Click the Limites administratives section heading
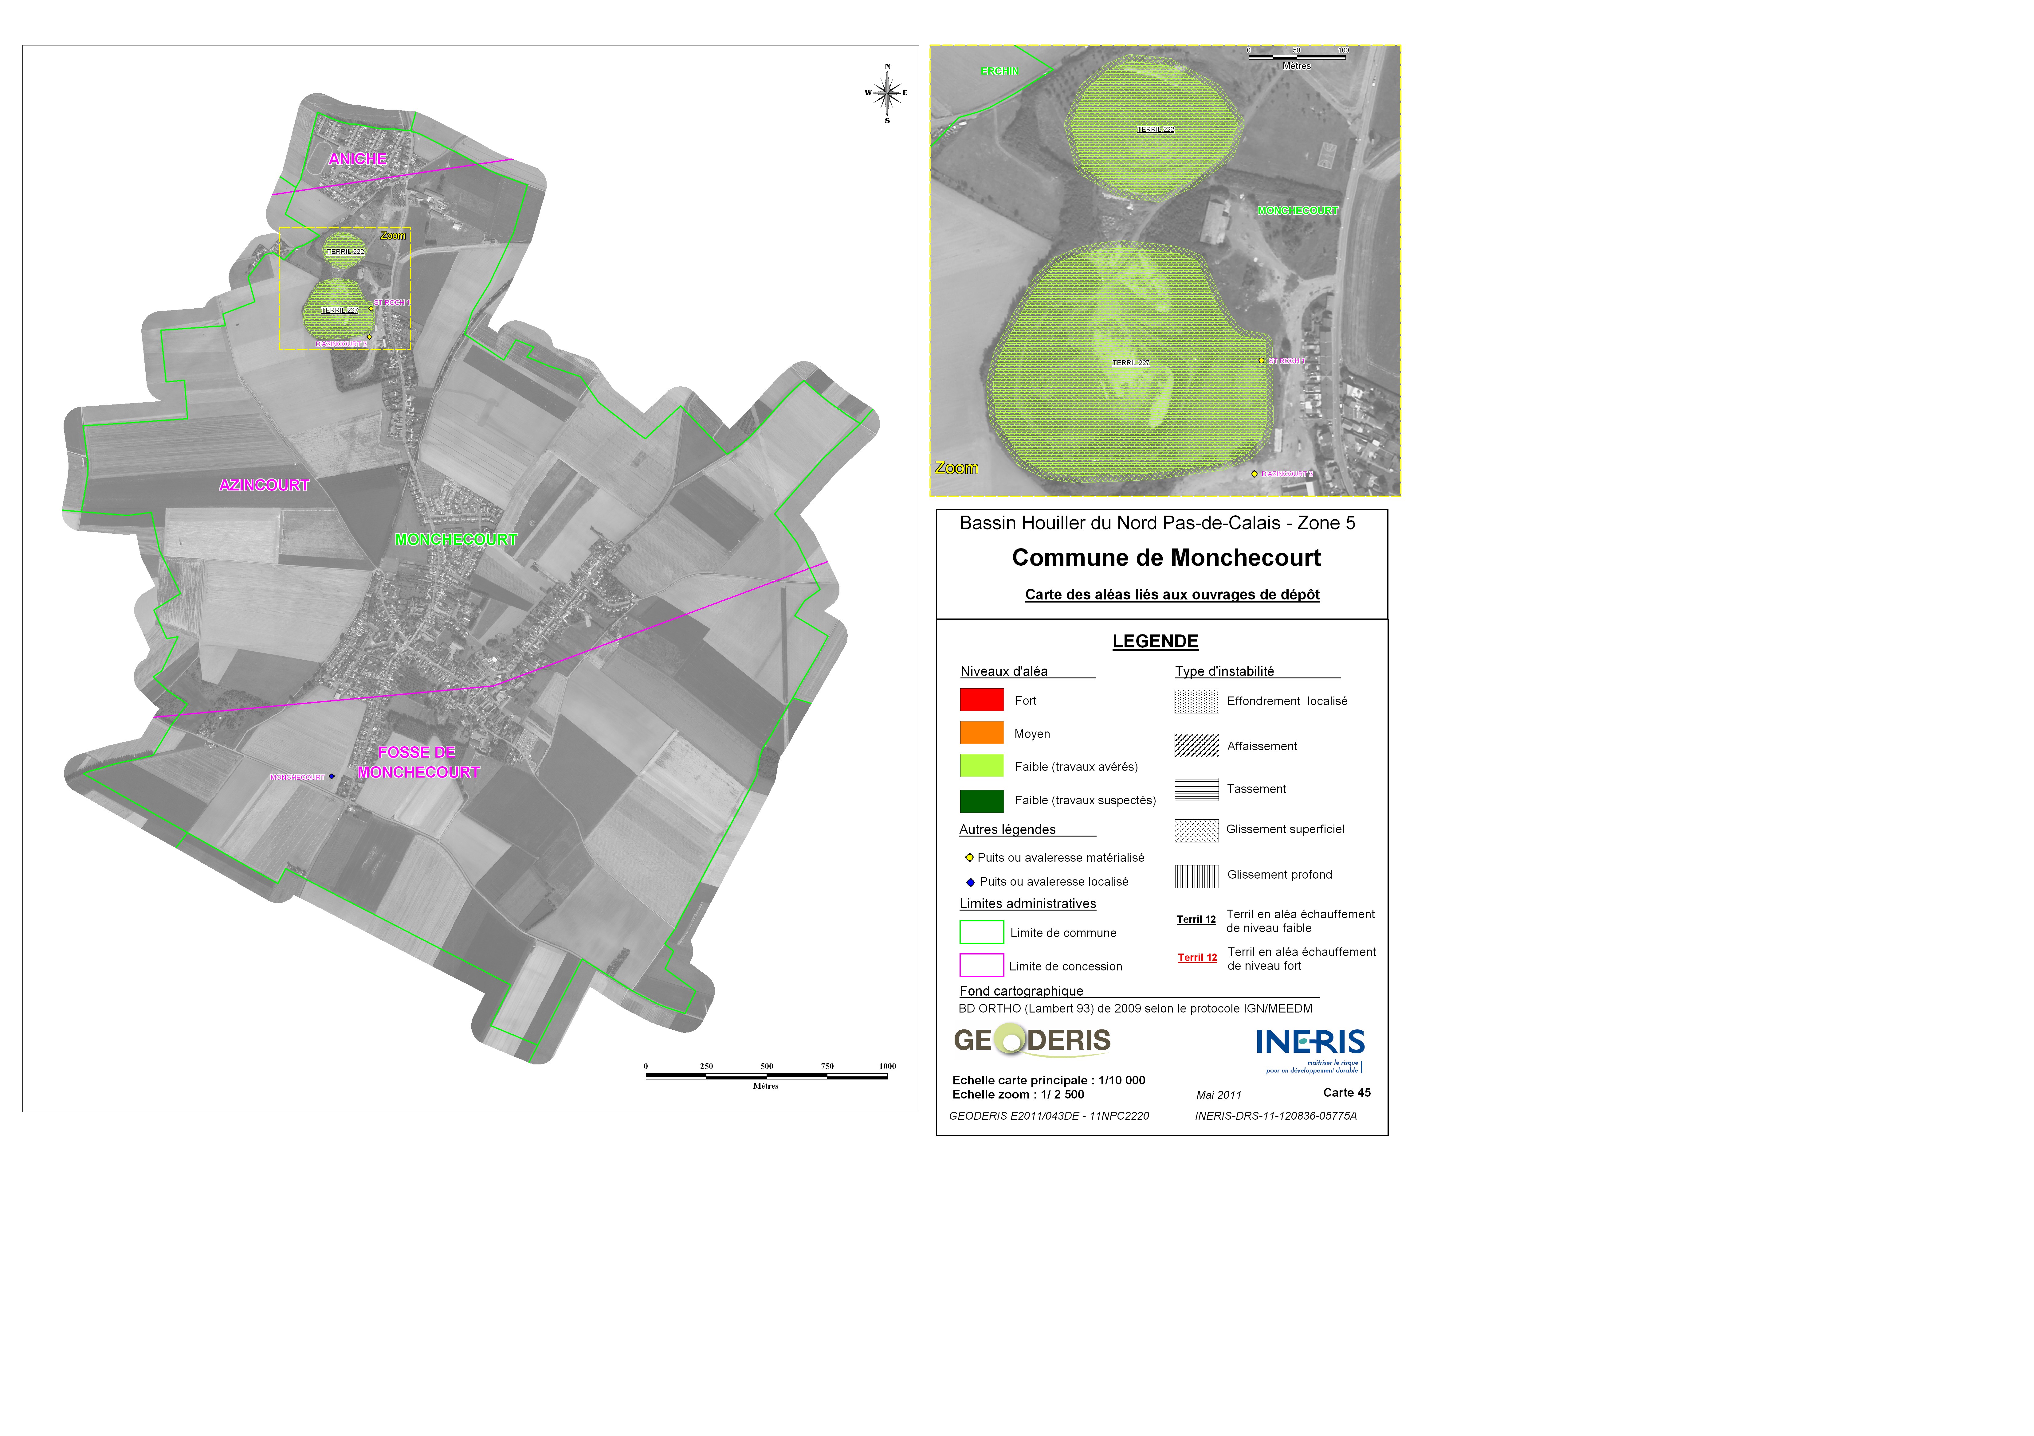The width and height of the screenshot is (2034, 1436). point(1028,904)
